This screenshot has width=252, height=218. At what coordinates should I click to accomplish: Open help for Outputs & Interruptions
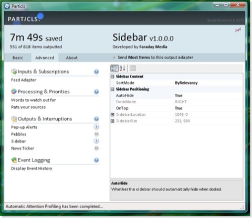click(x=97, y=119)
